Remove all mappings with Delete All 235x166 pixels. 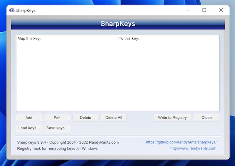click(114, 118)
